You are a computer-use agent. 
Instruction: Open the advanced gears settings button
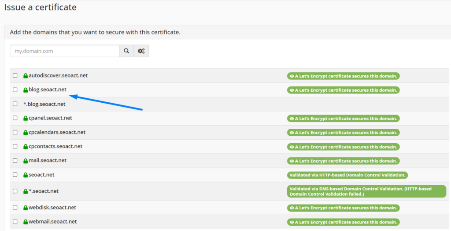point(141,51)
